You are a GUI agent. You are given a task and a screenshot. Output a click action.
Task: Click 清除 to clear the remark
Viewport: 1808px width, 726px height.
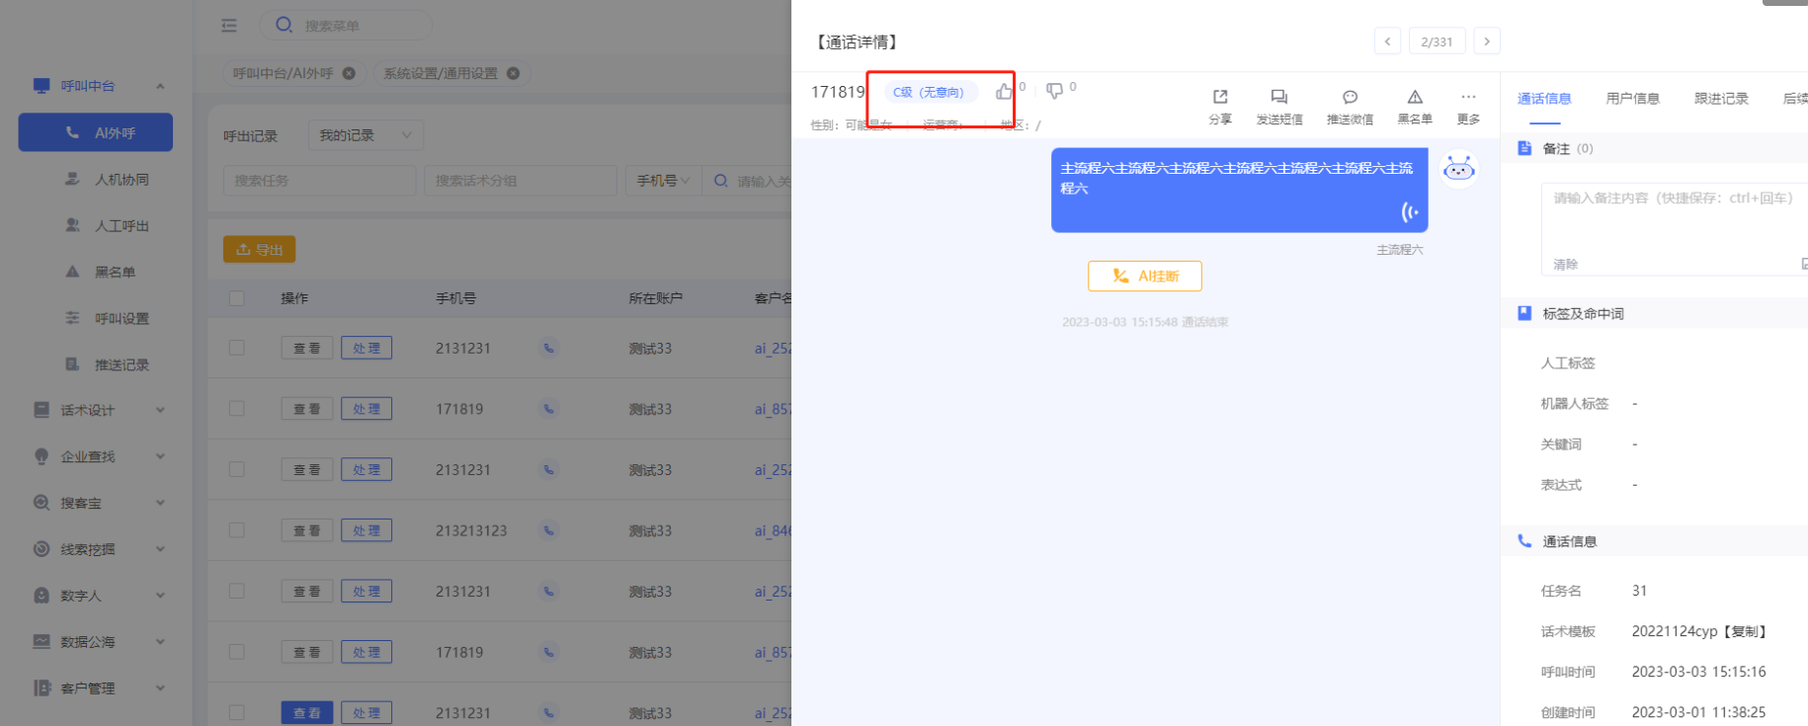pyautogui.click(x=1565, y=265)
